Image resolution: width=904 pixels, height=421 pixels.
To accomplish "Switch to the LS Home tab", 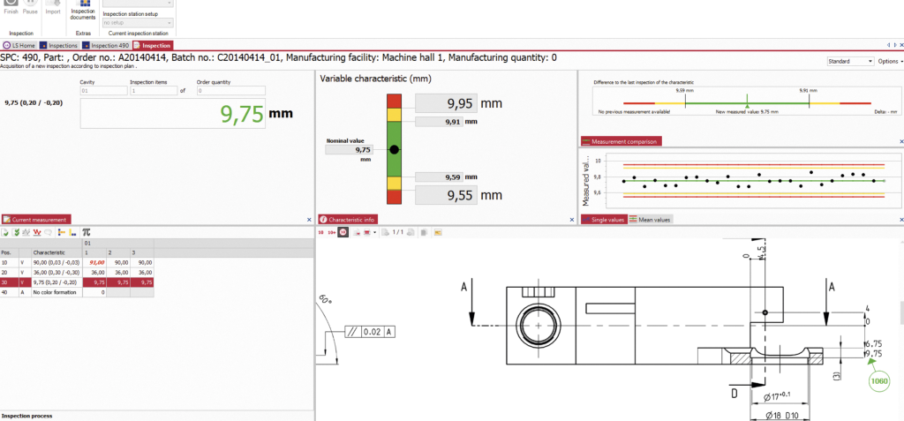I will [x=19, y=45].
